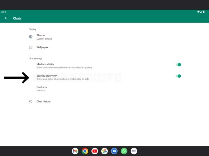
Task: Launch Chrome browser from the dock
Action: pos(85,151)
